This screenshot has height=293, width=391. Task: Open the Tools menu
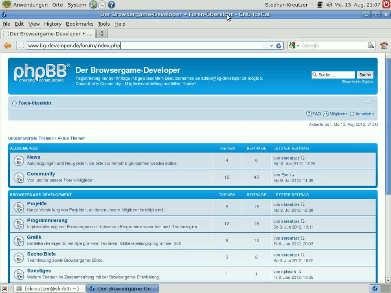(x=104, y=24)
